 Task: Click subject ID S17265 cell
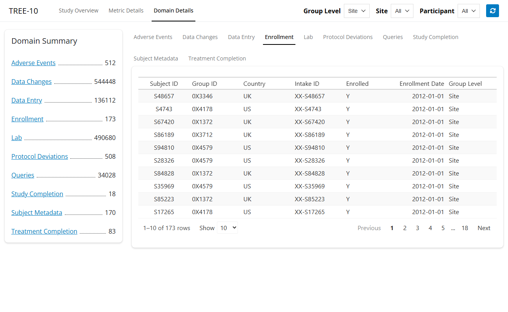coord(164,212)
